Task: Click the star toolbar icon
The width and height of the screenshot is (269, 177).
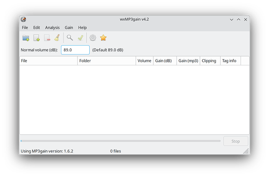Action: (x=103, y=38)
